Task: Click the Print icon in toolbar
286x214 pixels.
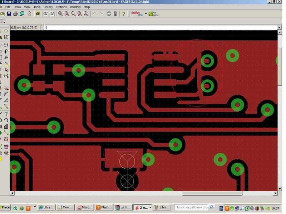Action: (x=15, y=14)
